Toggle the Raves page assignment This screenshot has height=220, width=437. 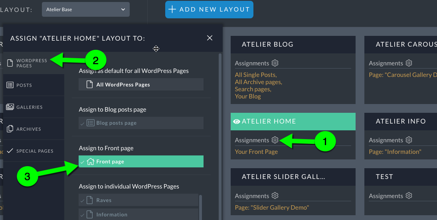(138, 200)
